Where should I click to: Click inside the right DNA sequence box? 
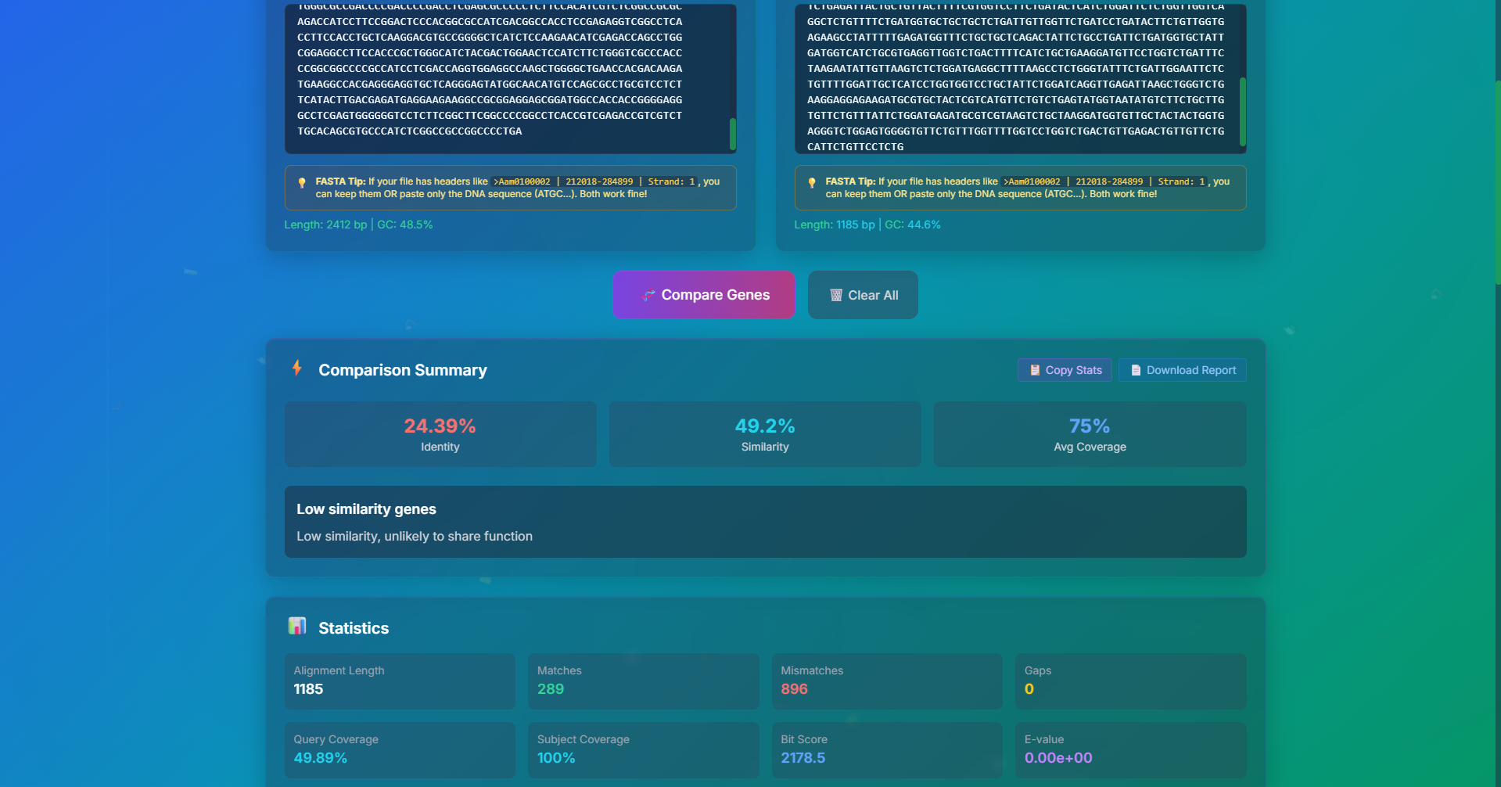click(x=1017, y=78)
